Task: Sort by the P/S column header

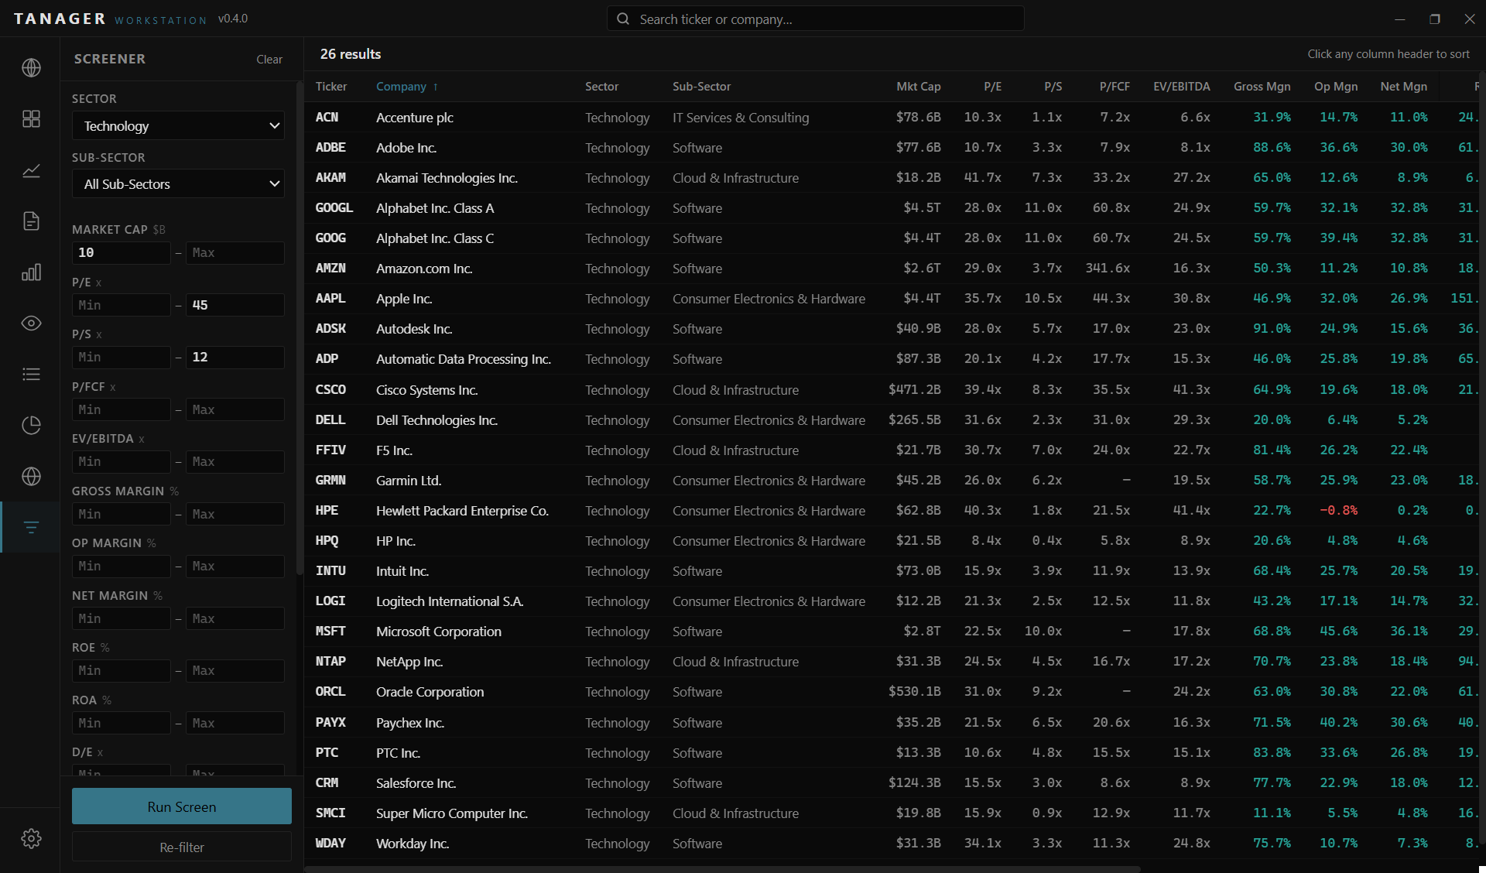Action: pos(1053,87)
